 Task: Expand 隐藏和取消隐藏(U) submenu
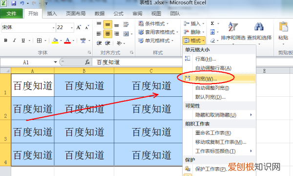(219, 115)
